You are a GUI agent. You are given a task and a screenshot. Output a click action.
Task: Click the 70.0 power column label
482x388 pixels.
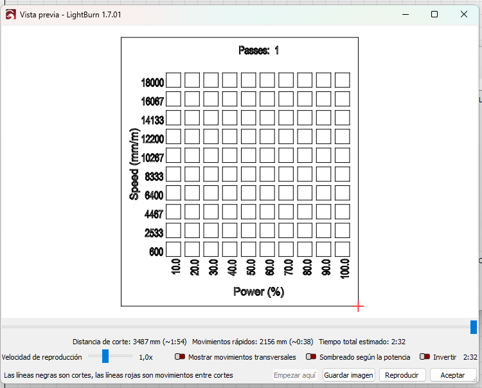[289, 267]
